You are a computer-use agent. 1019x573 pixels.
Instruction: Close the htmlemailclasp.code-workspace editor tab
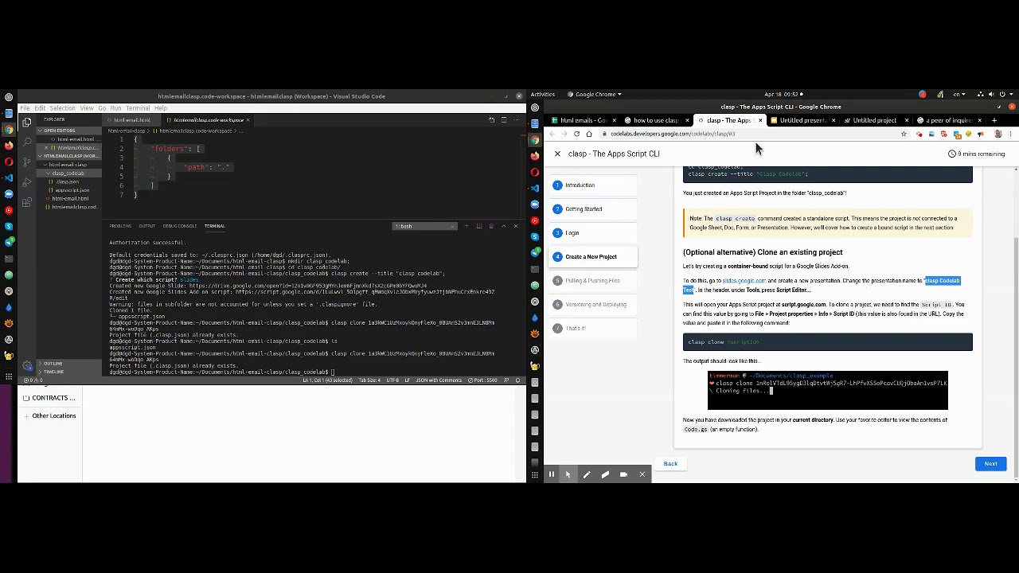click(248, 120)
